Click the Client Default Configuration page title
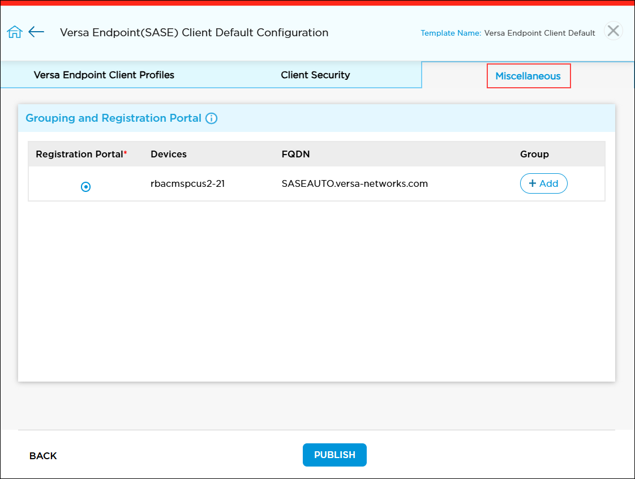 click(194, 32)
